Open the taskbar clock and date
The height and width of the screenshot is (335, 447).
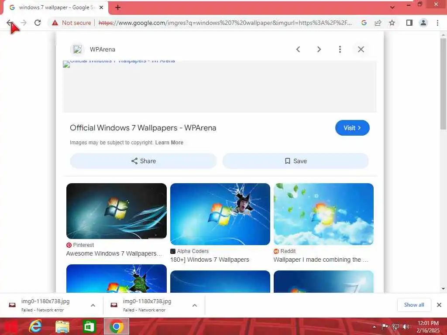click(428, 327)
